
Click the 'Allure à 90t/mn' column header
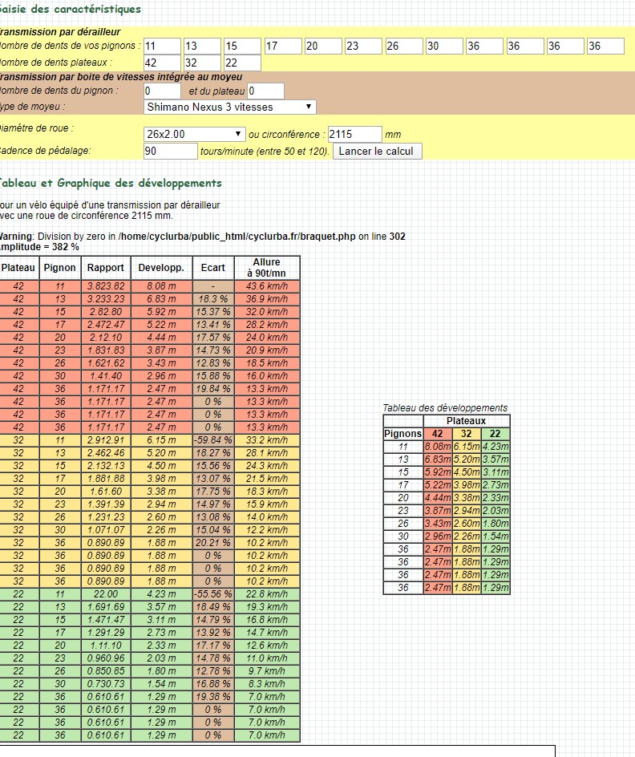(267, 268)
